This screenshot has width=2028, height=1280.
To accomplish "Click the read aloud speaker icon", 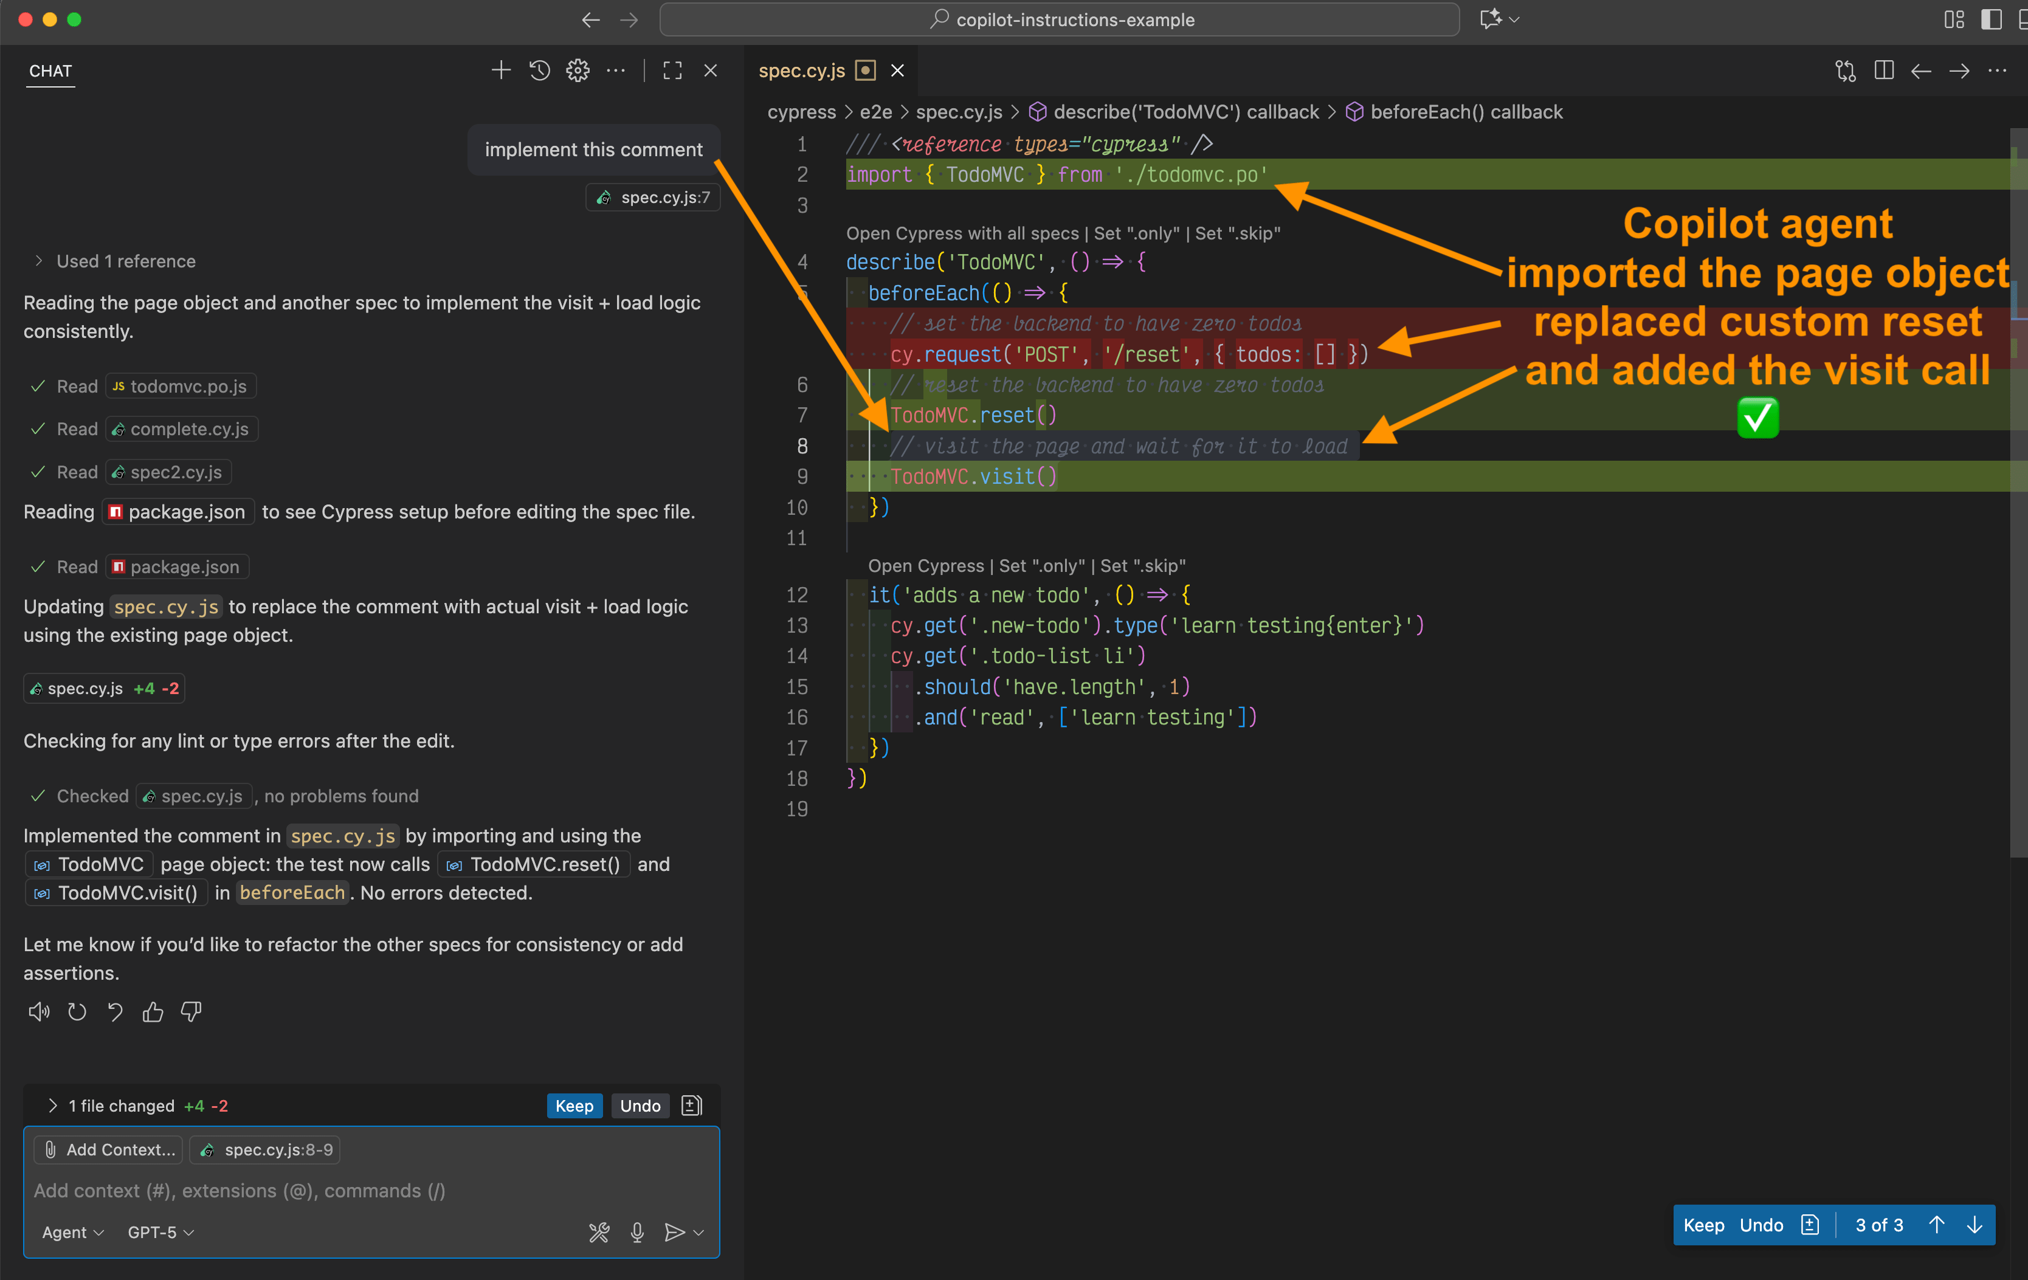I will 39,1012.
